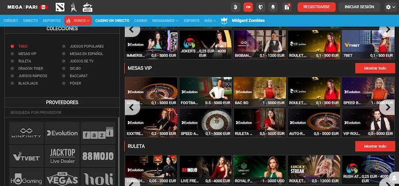Open the Bitcoin payments icon
The width and height of the screenshot is (399, 186).
(x=235, y=7)
